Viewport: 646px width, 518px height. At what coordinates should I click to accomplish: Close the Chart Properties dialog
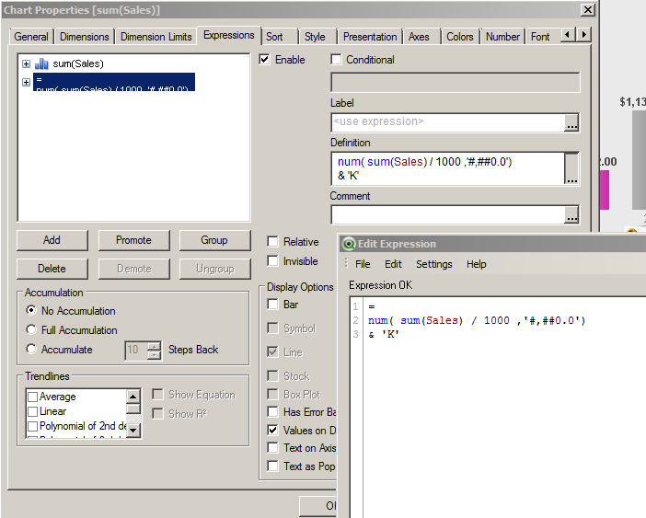pyautogui.click(x=587, y=10)
